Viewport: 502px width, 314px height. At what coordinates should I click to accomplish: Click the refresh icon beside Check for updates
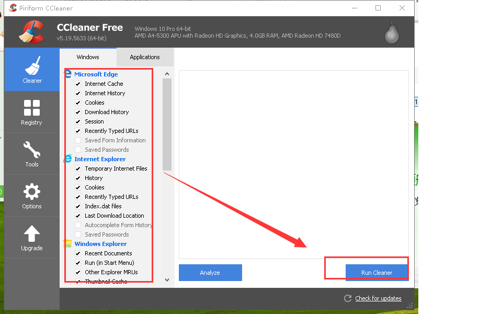coord(348,298)
